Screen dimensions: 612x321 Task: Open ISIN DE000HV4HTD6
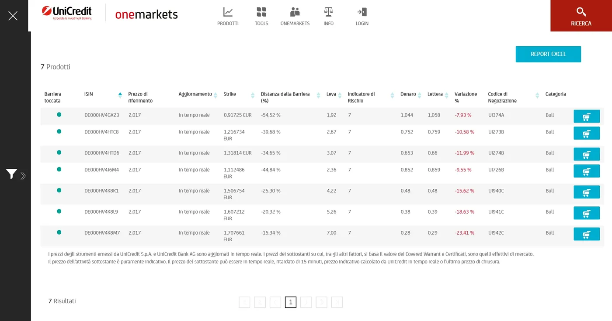coord(102,153)
